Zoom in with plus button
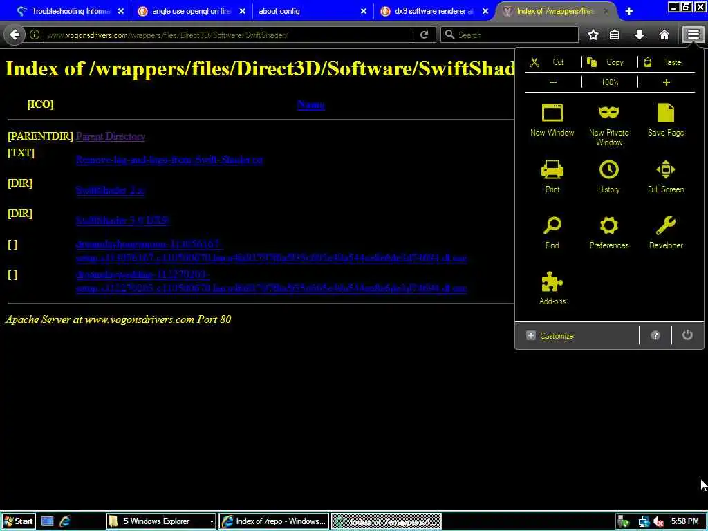This screenshot has height=531, width=708. [x=666, y=82]
